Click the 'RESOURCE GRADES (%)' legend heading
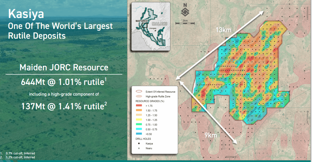The image size is (312, 162). click(x=150, y=101)
